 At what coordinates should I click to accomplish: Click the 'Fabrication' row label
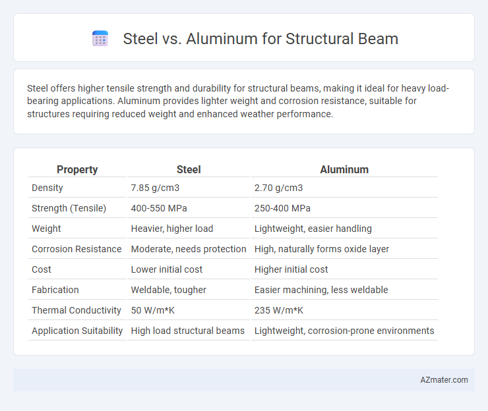(55, 290)
